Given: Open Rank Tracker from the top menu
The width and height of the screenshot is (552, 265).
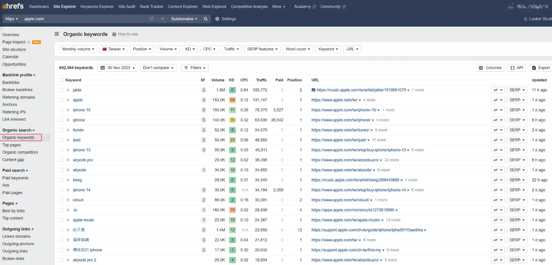Looking at the screenshot, I should tap(151, 6).
